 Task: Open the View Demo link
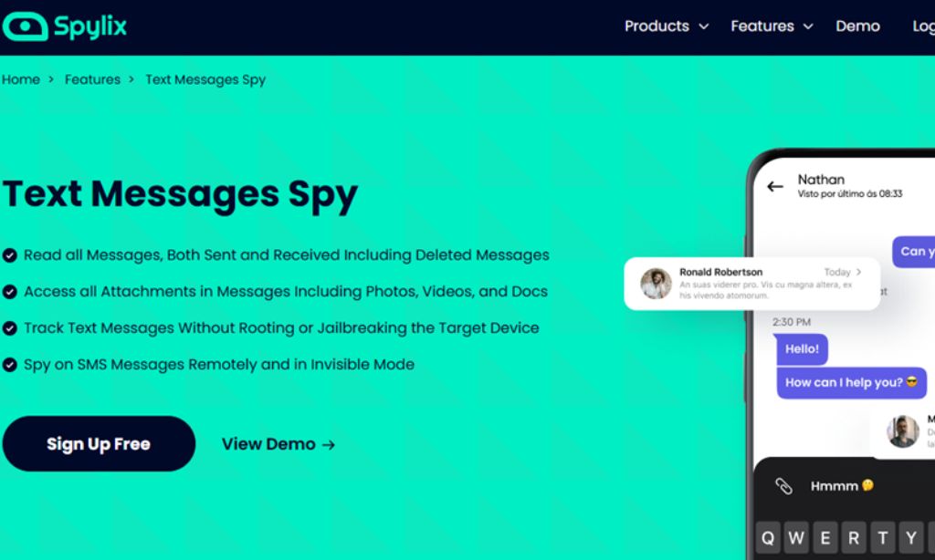pos(278,444)
